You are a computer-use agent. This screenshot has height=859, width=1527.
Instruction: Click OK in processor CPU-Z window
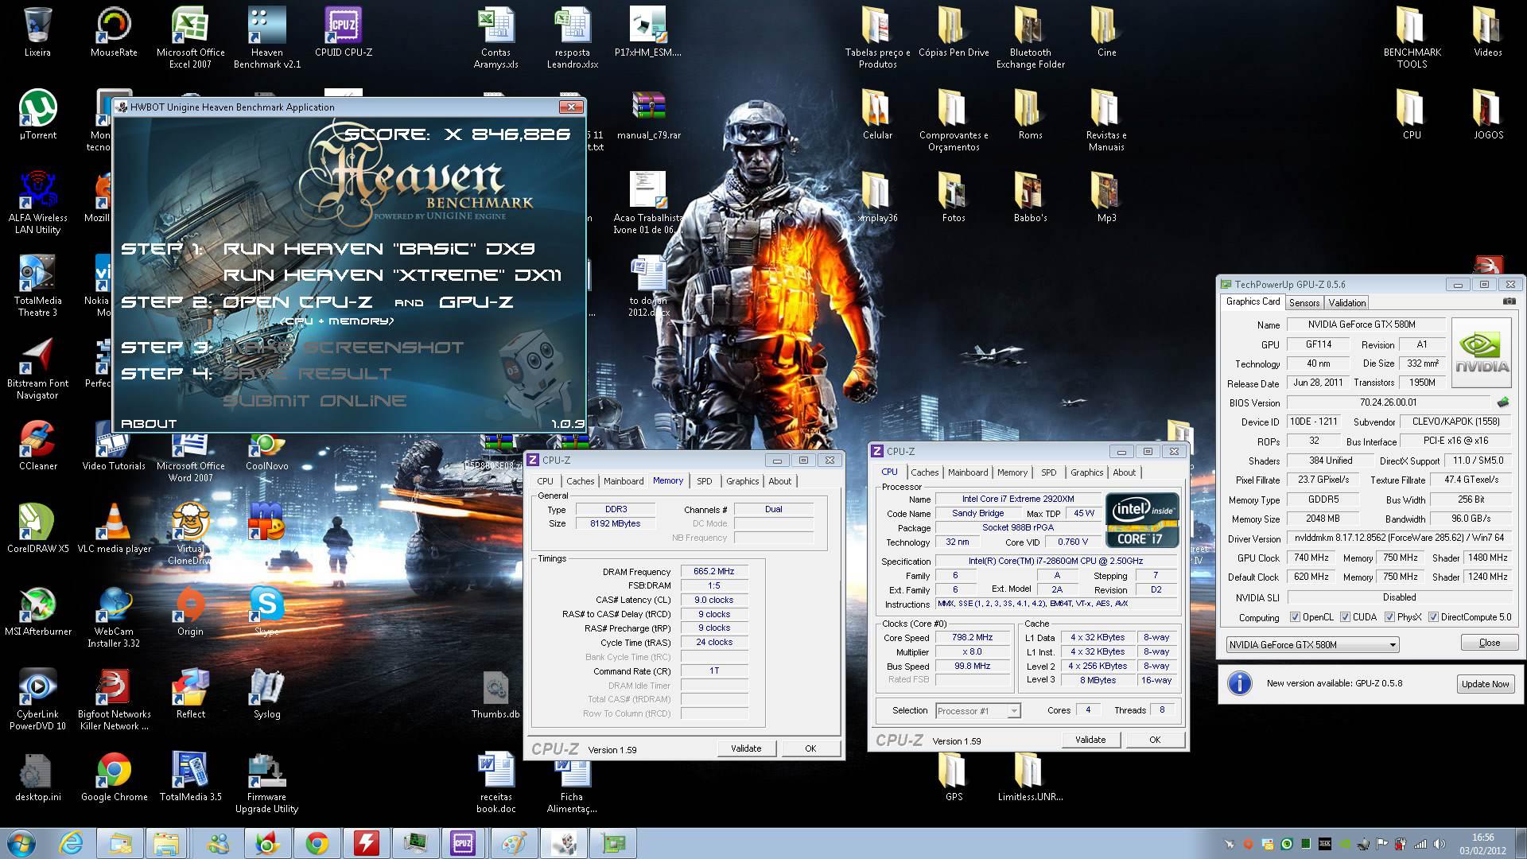[1155, 740]
